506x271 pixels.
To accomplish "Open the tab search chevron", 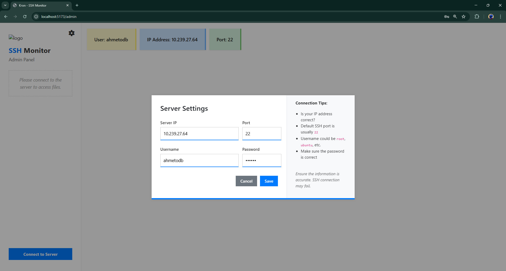I will [5, 5].
